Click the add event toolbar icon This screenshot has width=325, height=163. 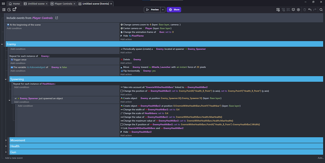click(x=278, y=10)
